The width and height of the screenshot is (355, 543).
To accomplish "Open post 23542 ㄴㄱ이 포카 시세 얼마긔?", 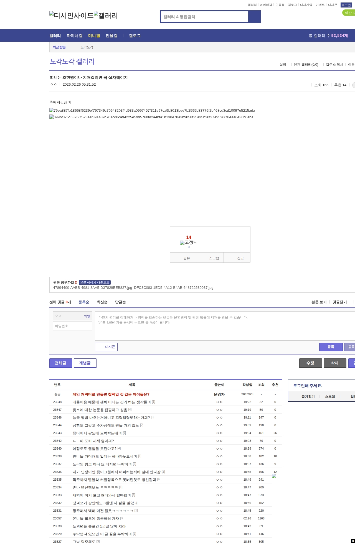I will (x=93, y=441).
